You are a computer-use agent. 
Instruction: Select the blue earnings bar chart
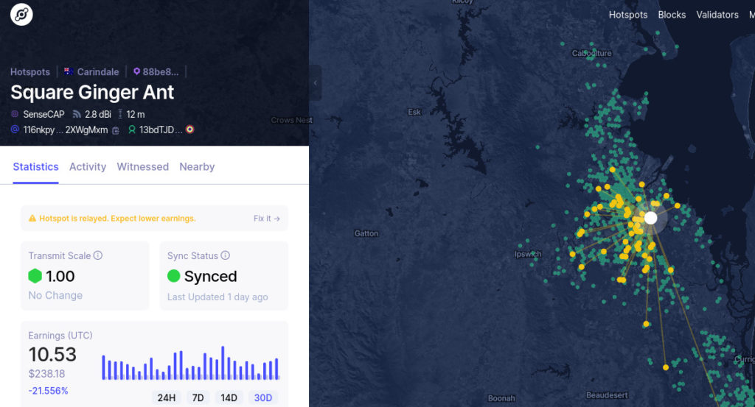tap(190, 363)
